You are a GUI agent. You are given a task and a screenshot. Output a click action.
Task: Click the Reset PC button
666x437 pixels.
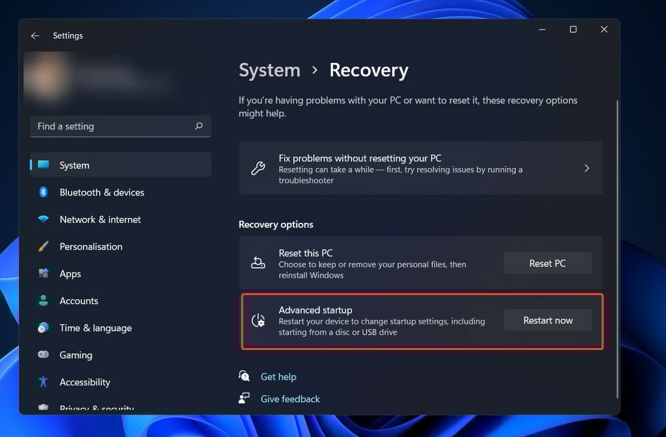pos(548,263)
